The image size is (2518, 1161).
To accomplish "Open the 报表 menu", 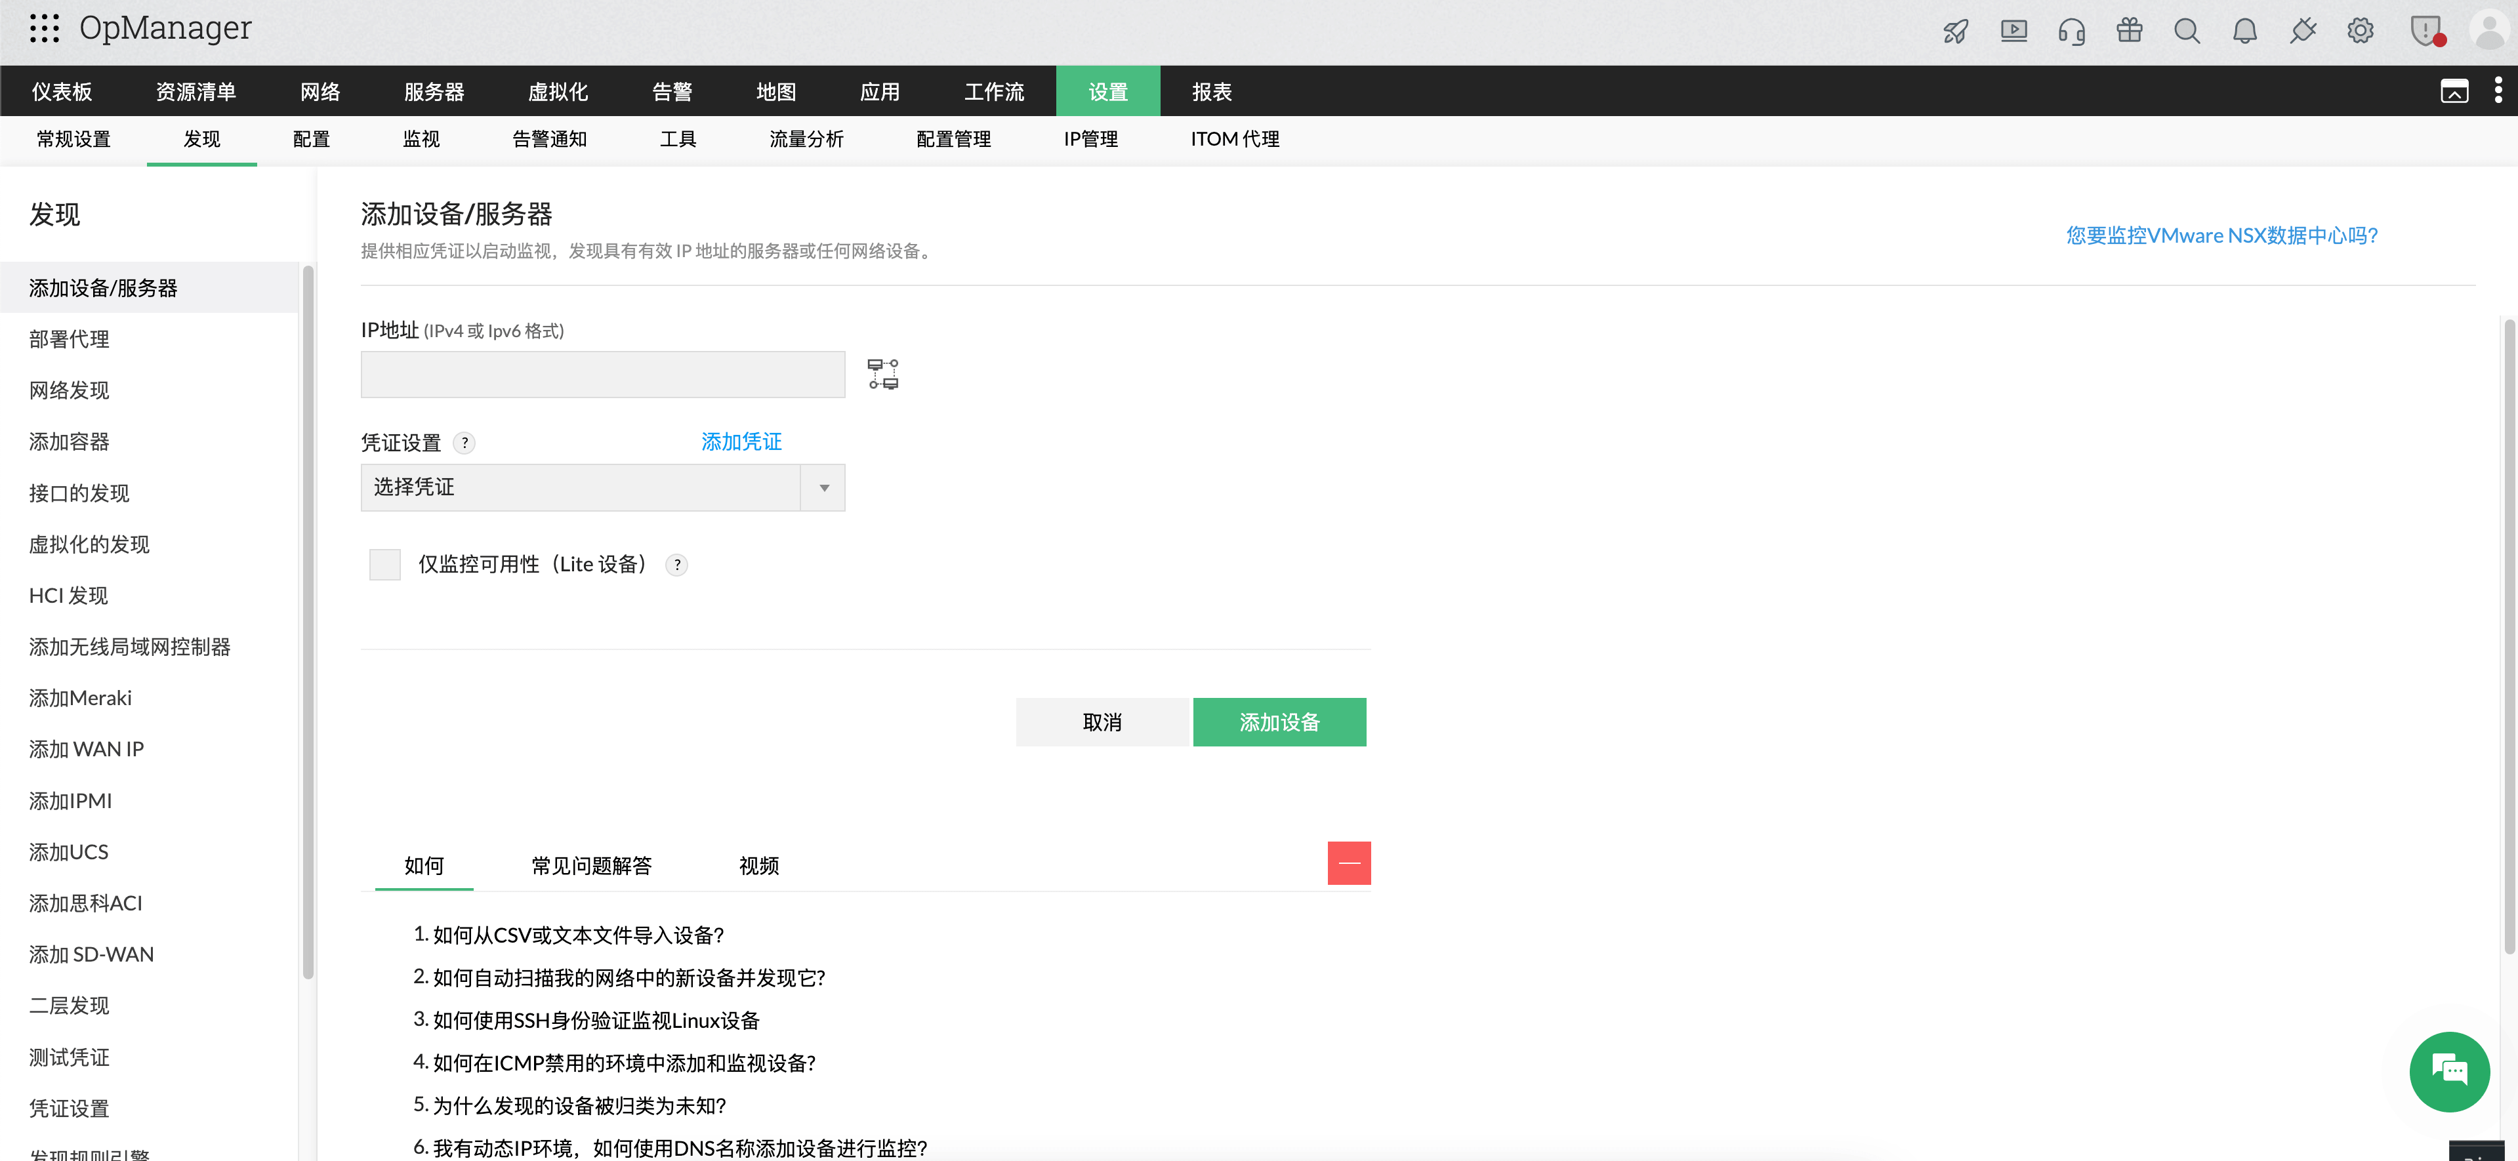I will point(1212,91).
